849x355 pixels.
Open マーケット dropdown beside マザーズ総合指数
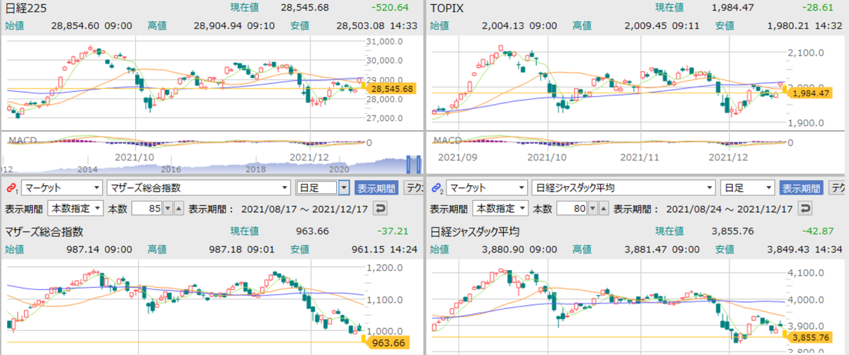[x=62, y=188]
